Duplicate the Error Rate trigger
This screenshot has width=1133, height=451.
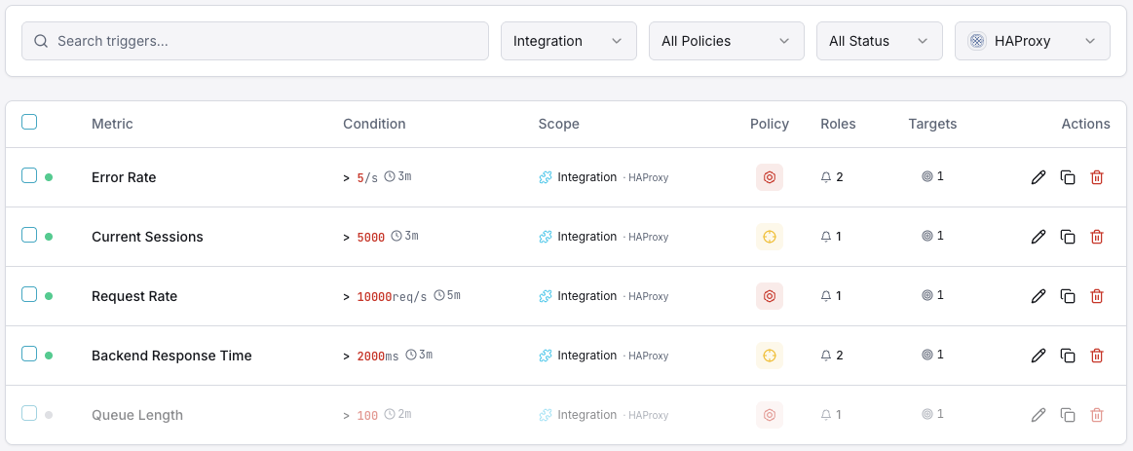tap(1068, 177)
